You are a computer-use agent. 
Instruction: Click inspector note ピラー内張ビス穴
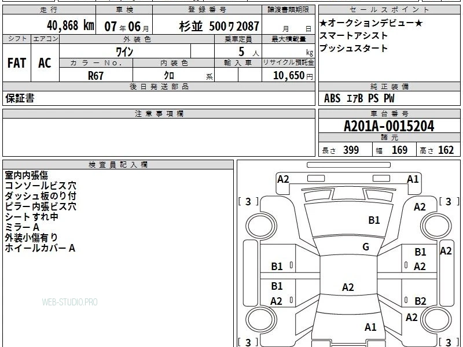pos(41,206)
